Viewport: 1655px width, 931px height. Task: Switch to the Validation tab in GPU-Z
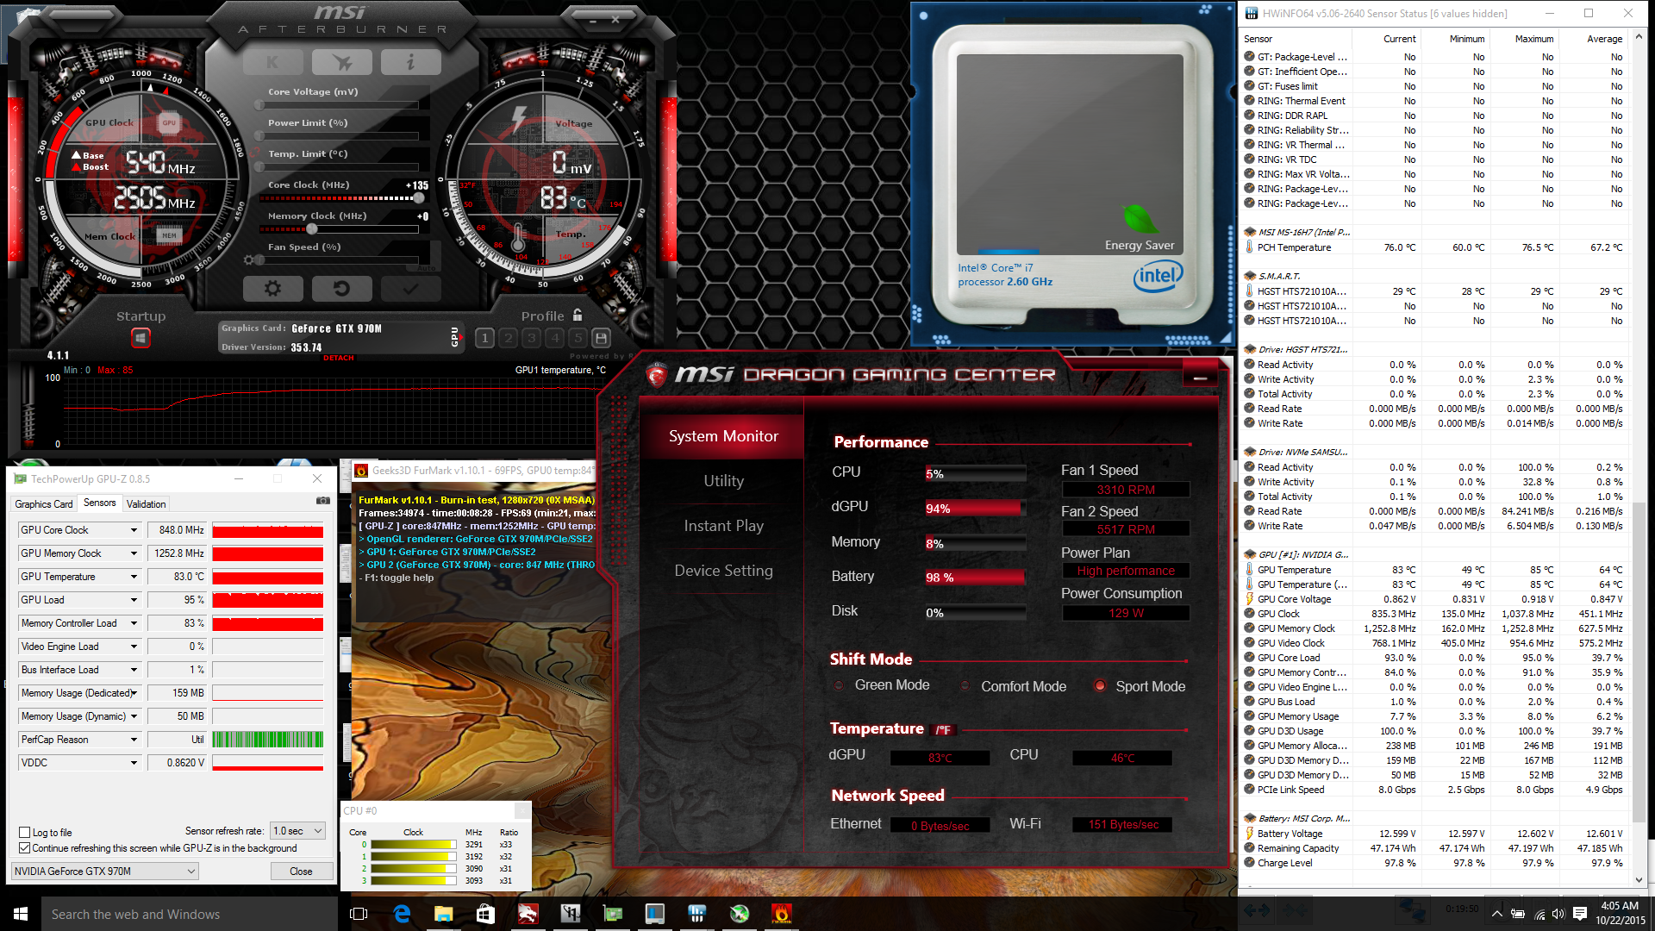coord(147,504)
